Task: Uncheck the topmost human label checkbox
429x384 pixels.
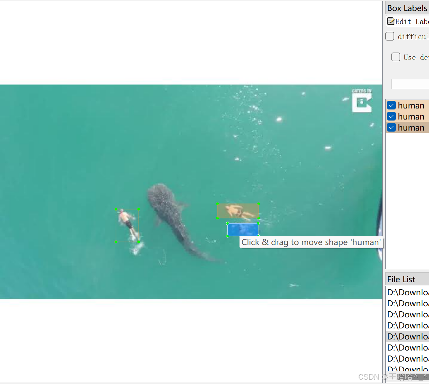Action: [391, 105]
